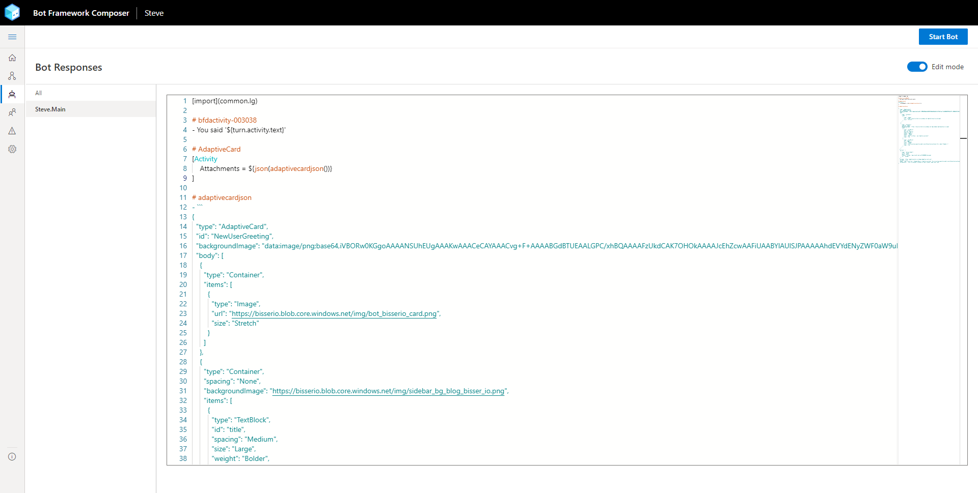This screenshot has width=978, height=493.
Task: Toggle the Edit mode switch
Action: [x=917, y=67]
